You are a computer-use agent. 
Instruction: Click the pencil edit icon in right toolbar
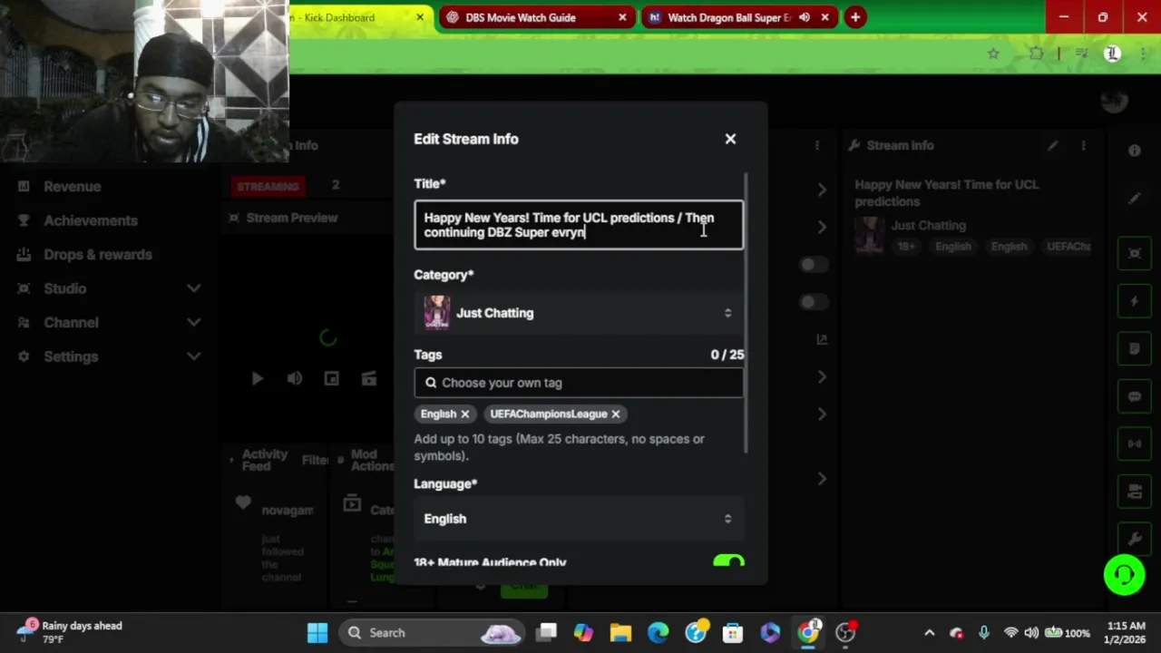click(x=1134, y=199)
